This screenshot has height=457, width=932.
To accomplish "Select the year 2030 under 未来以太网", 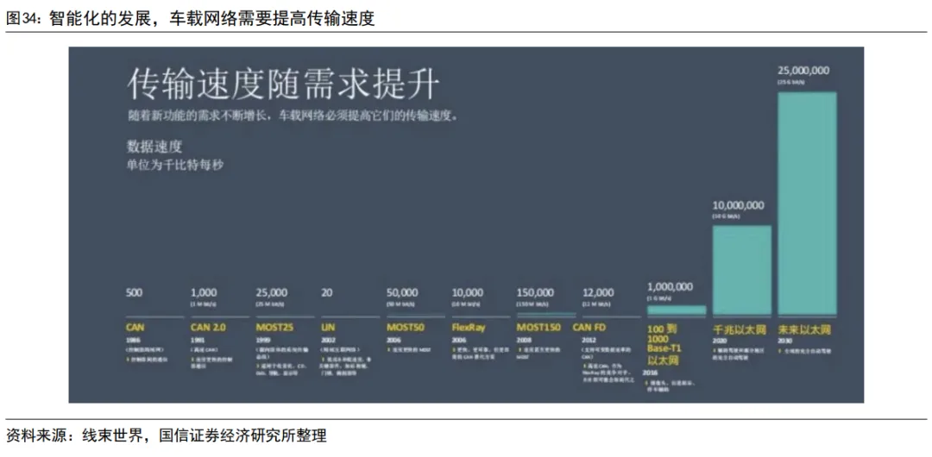I will click(x=784, y=341).
